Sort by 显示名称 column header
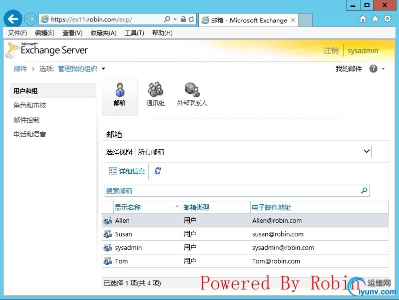 (x=147, y=207)
